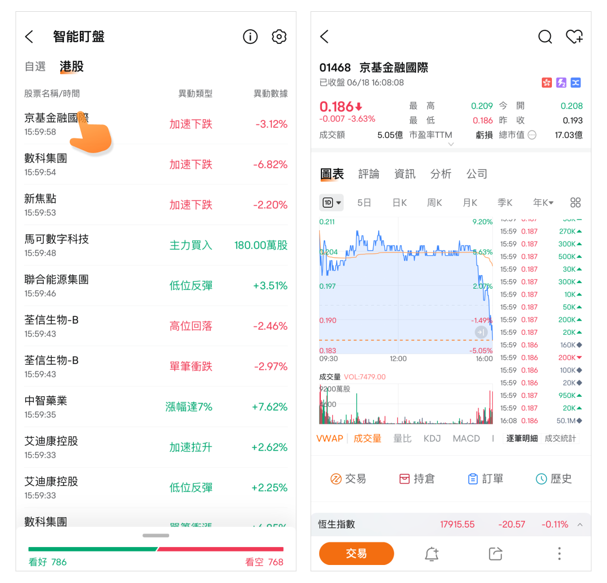
Task: Expand the 年K period dropdown
Action: pyautogui.click(x=543, y=203)
